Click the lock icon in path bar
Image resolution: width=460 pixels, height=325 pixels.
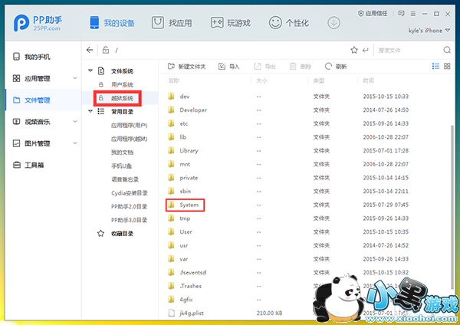pyautogui.click(x=106, y=50)
